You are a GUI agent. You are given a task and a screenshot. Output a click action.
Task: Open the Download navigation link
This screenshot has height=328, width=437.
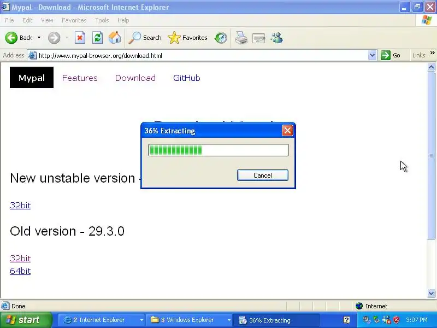click(135, 78)
